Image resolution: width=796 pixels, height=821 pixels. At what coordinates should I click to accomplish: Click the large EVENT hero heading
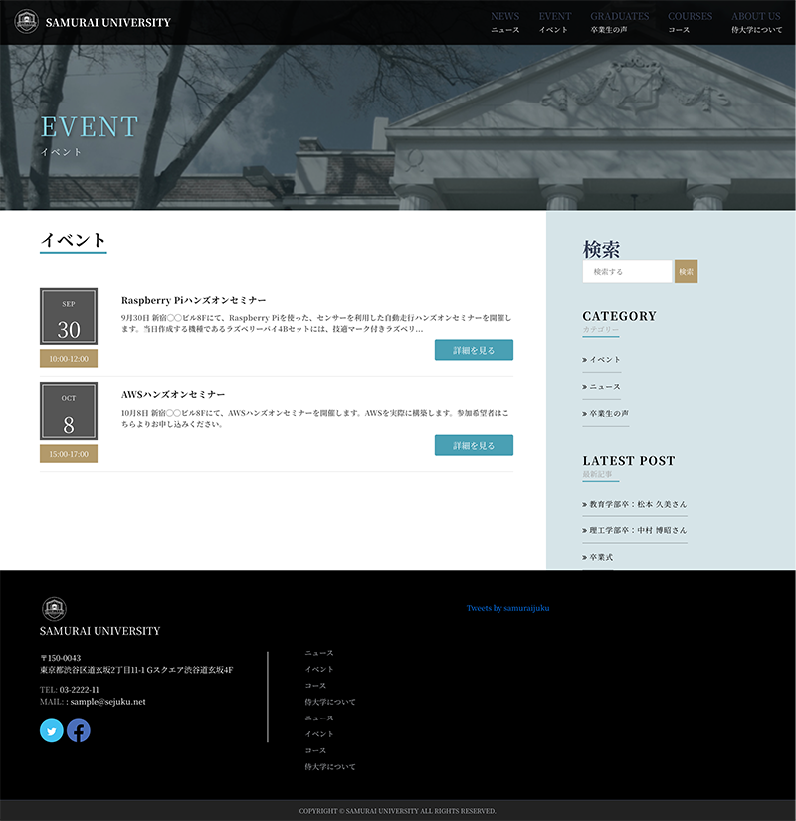(90, 127)
